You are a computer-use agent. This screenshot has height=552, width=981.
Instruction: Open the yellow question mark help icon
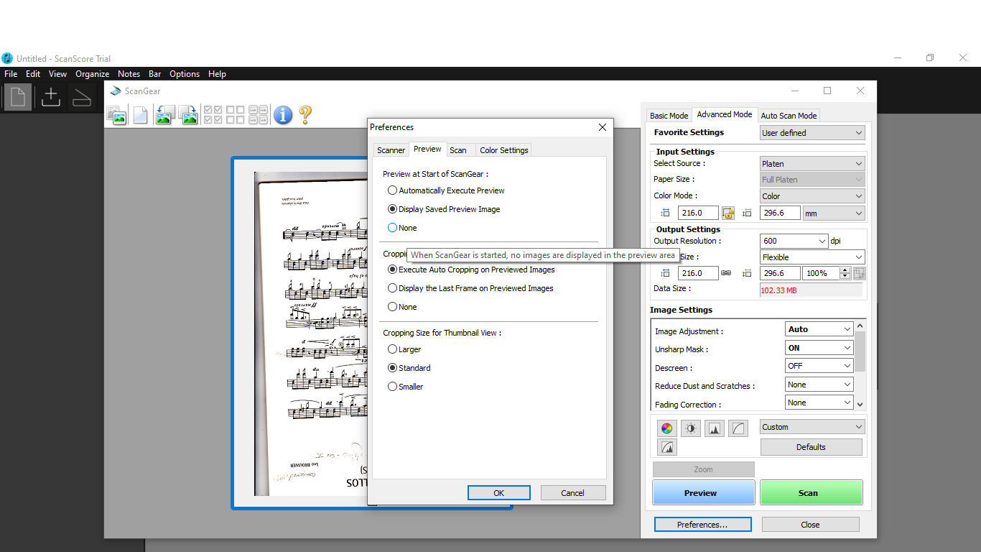tap(305, 115)
